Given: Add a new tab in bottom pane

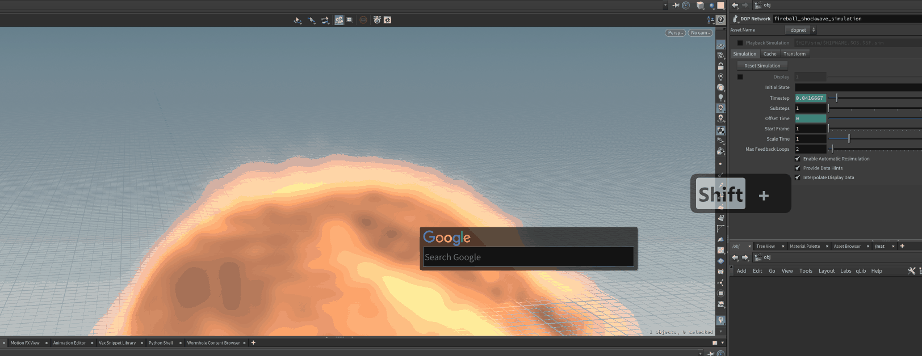Looking at the screenshot, I should coord(253,342).
